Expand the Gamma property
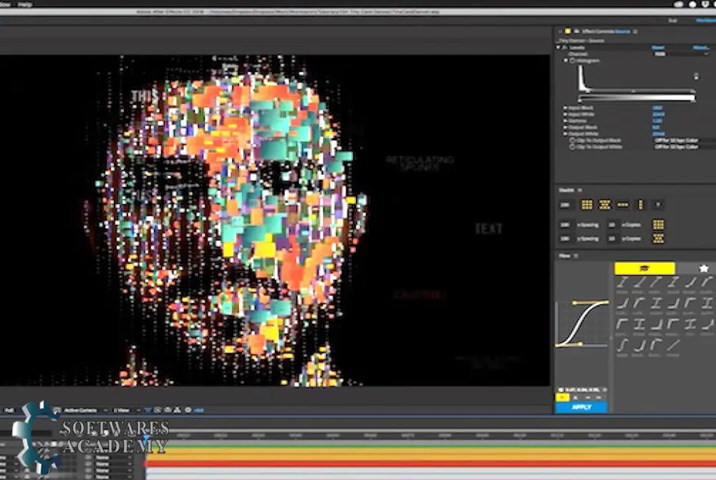The image size is (716, 480). 566,121
